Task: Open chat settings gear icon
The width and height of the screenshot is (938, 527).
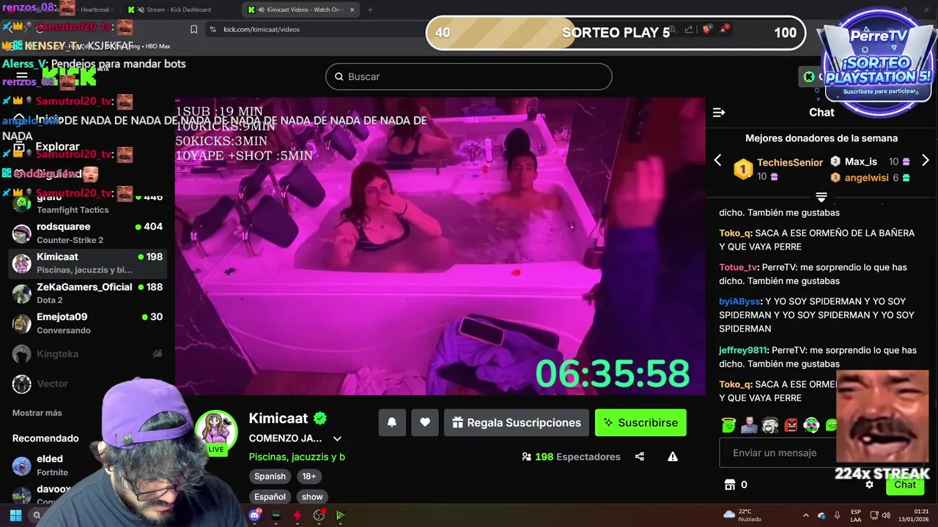Action: [869, 485]
